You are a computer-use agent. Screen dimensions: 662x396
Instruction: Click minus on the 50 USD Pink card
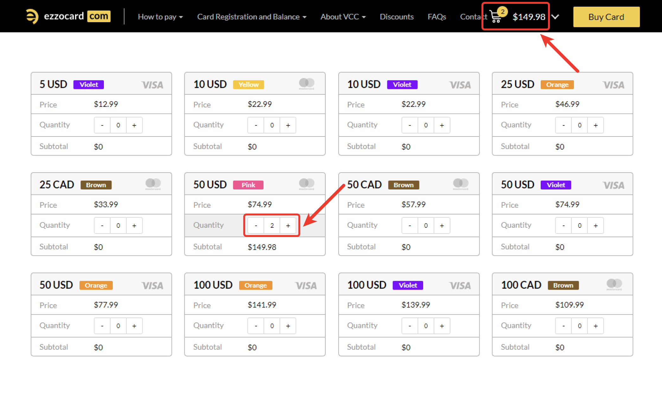pos(256,226)
